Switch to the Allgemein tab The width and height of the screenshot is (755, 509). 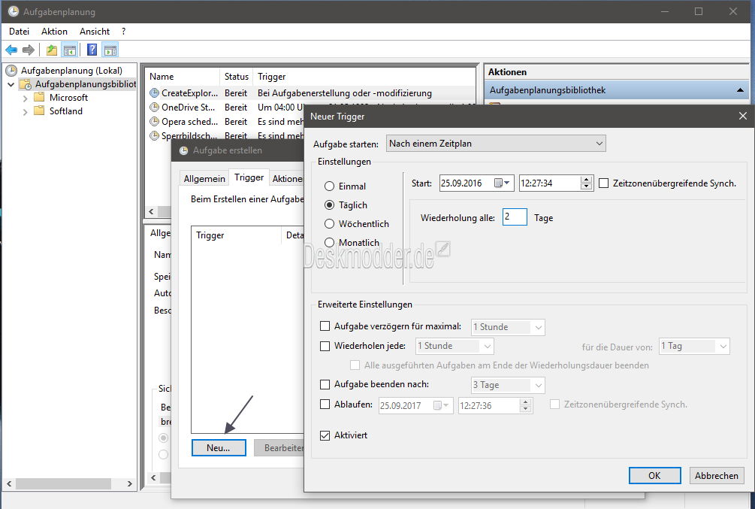coord(204,179)
